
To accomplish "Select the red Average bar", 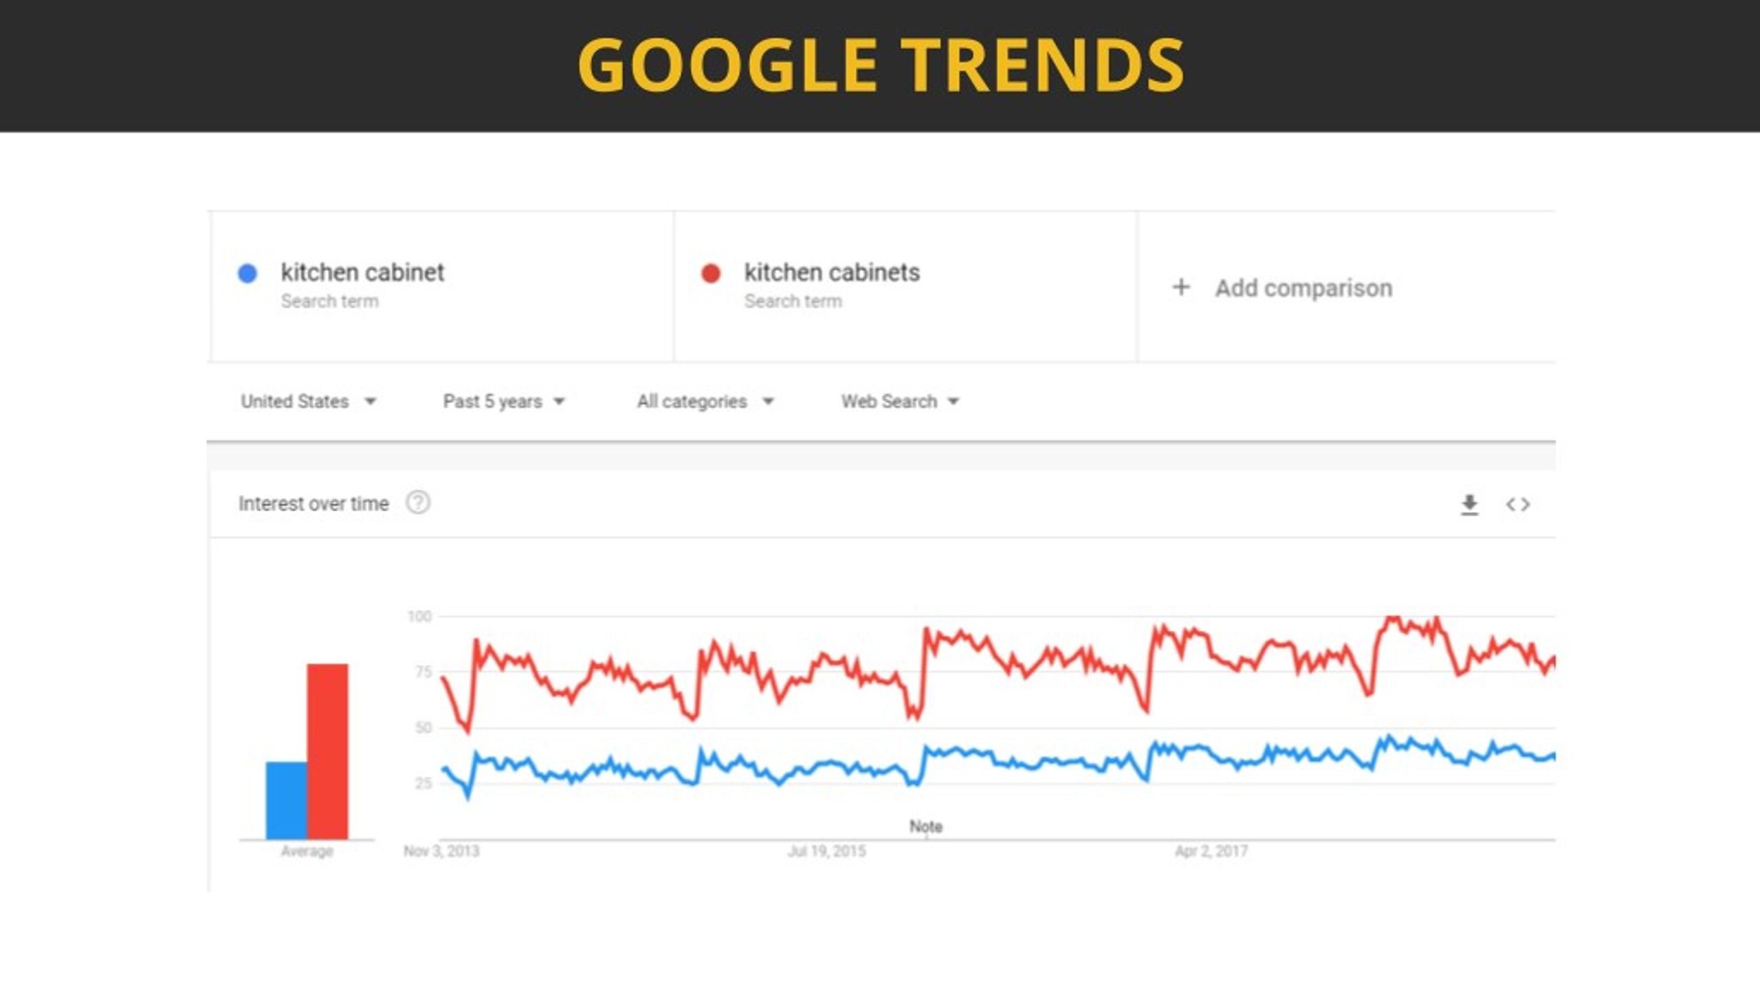I will pos(328,751).
